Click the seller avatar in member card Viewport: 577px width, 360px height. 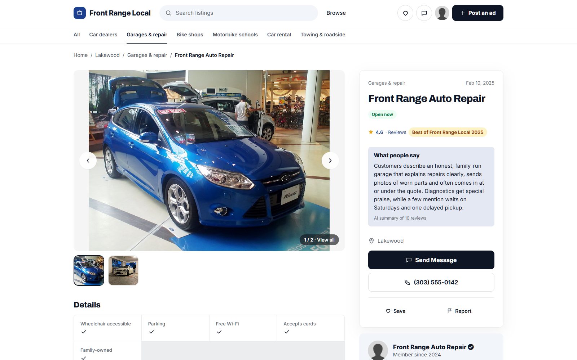[378, 350]
